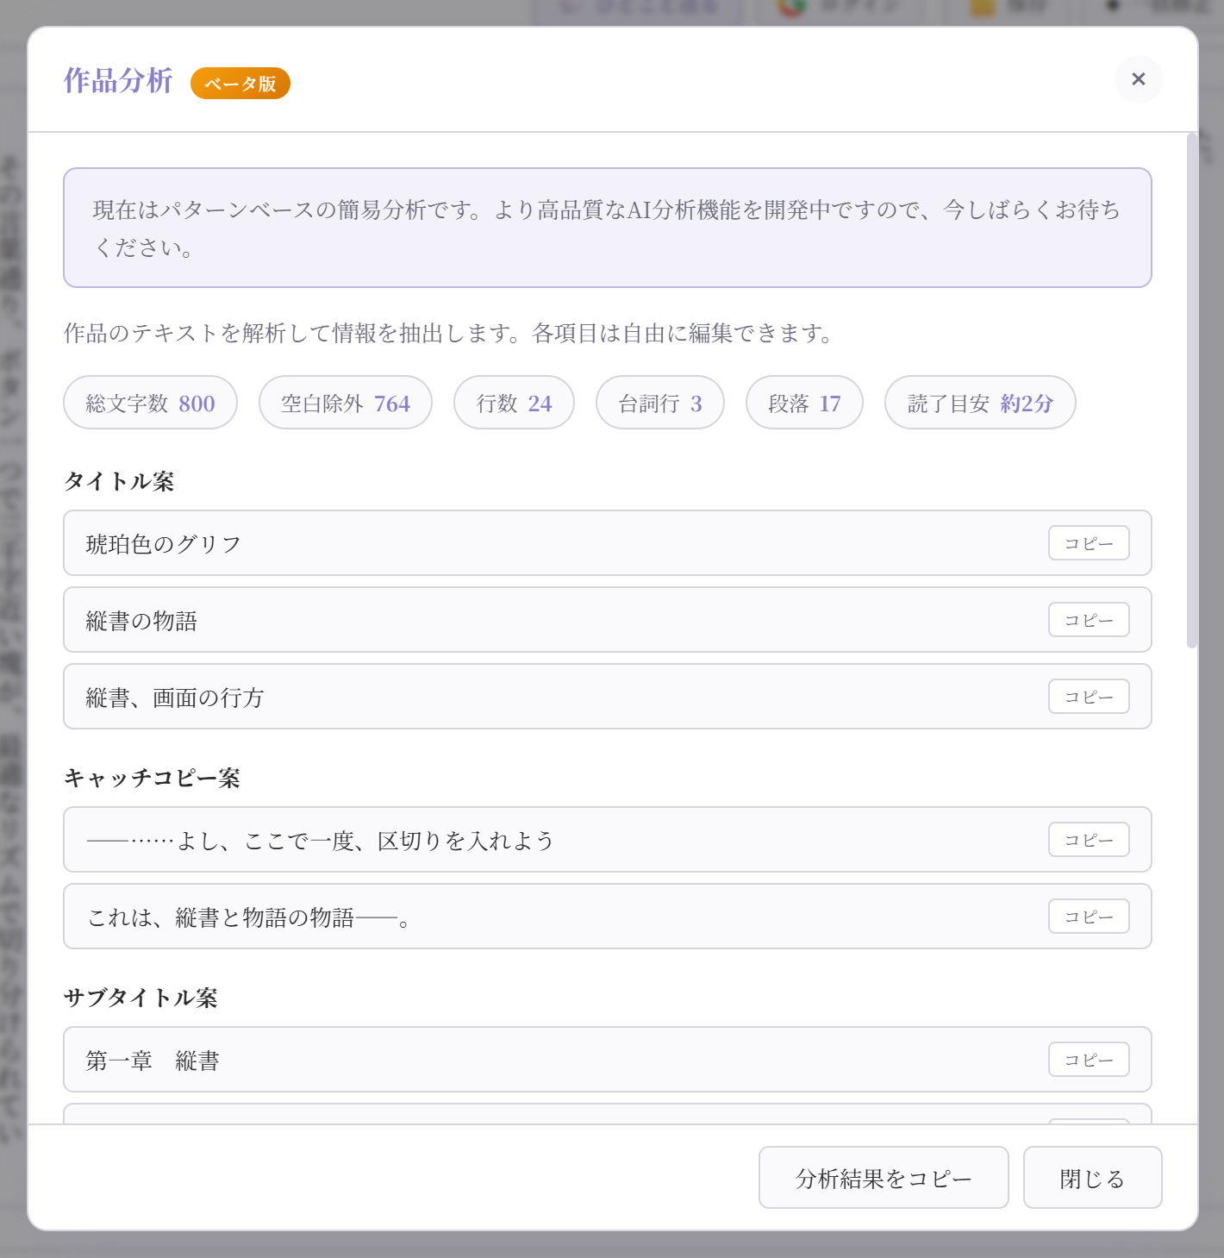Click the orange ベータ版 badge
Viewport: 1224px width, 1258px height.
[x=240, y=83]
